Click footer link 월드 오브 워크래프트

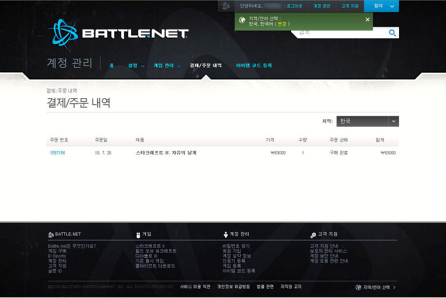click(x=156, y=251)
